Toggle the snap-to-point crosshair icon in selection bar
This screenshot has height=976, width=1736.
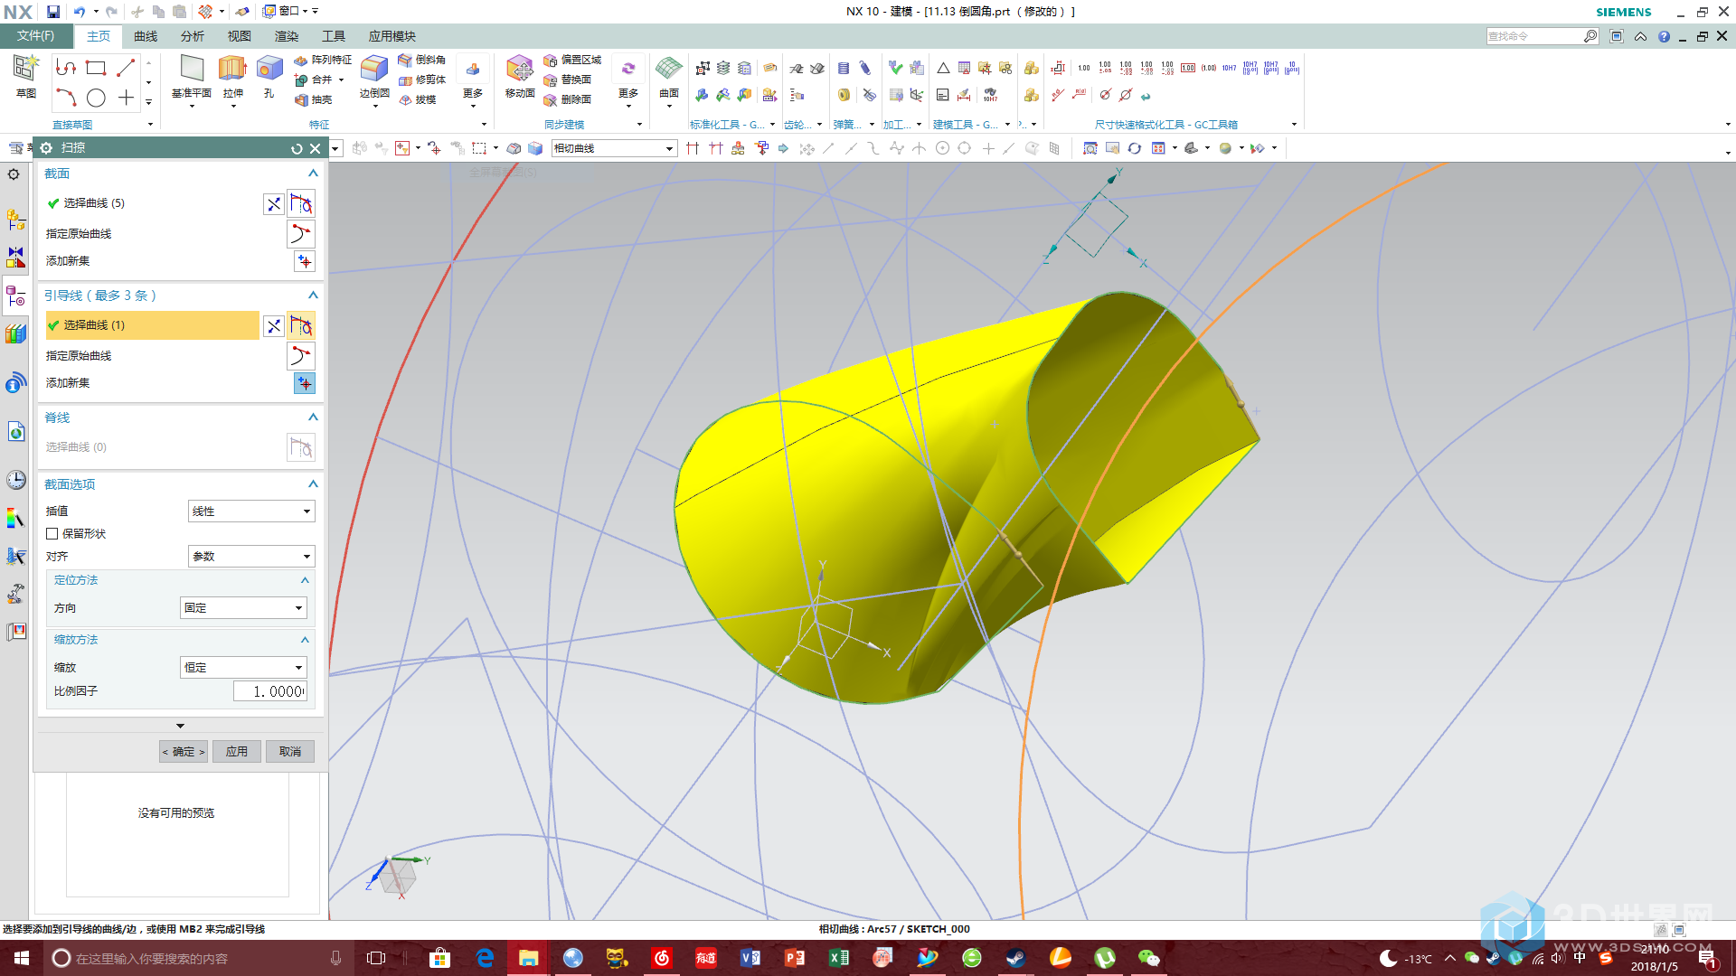[x=988, y=148]
